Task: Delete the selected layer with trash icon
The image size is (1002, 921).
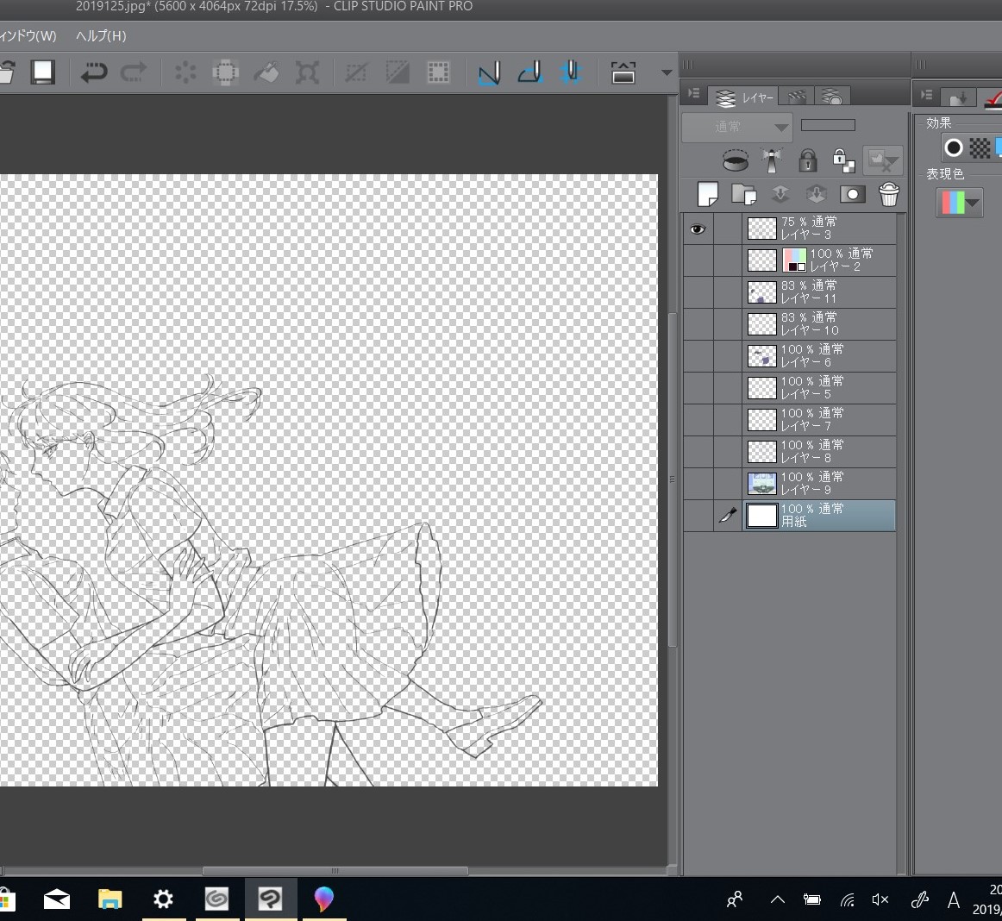Action: pos(889,195)
